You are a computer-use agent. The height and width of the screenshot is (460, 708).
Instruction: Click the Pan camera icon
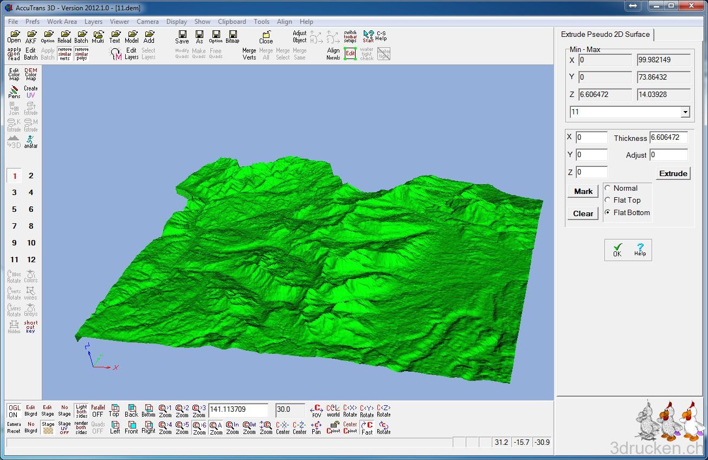(316, 427)
